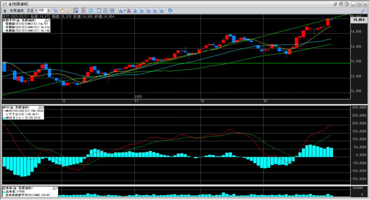Activate the hand pan tool

(x=63, y=10)
